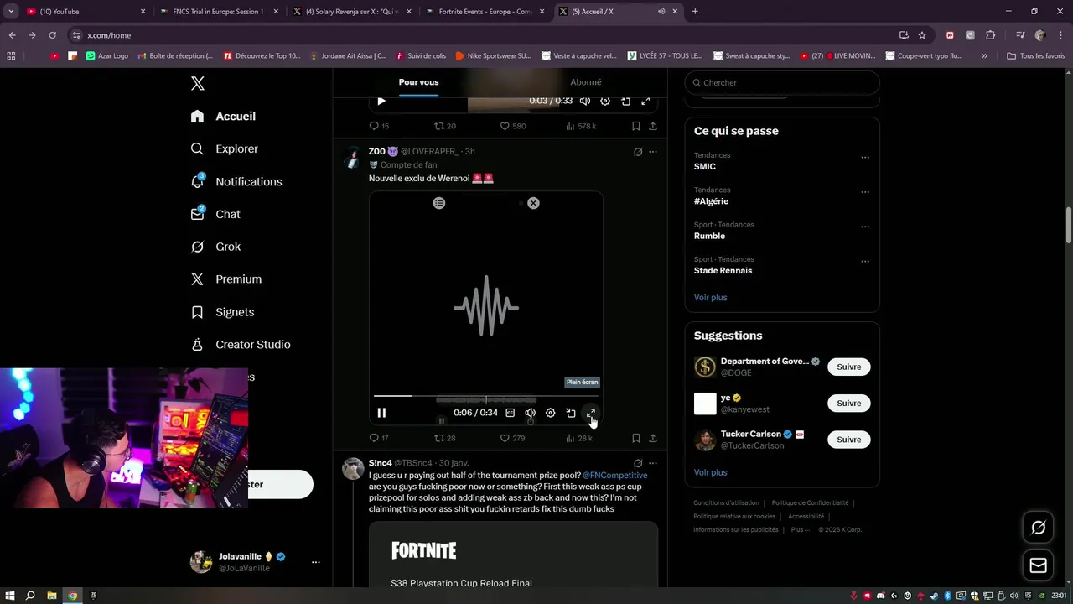Screen dimensions: 1073x604
Task: Switch to Fortnite Events browser tab
Action: (486, 12)
